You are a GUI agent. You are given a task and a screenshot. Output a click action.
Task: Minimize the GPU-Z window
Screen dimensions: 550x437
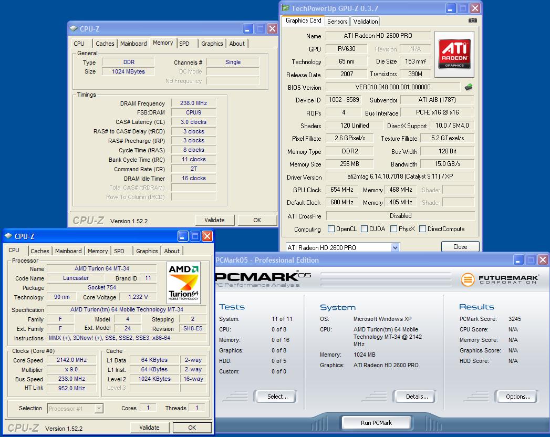pos(450,8)
